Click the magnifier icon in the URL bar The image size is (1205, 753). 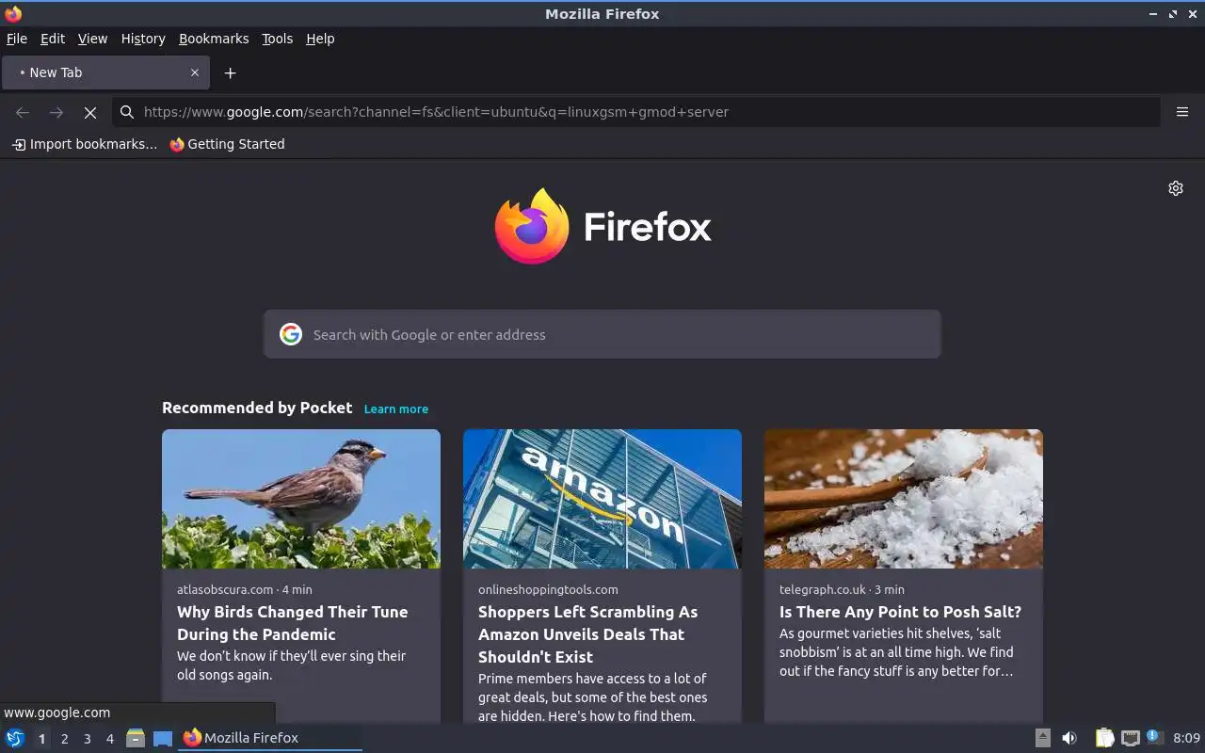(127, 112)
